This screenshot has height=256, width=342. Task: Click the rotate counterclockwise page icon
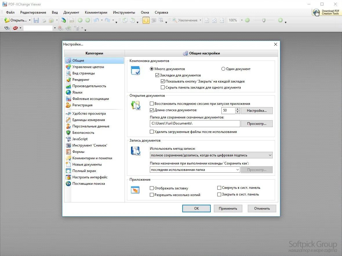(x=125, y=20)
